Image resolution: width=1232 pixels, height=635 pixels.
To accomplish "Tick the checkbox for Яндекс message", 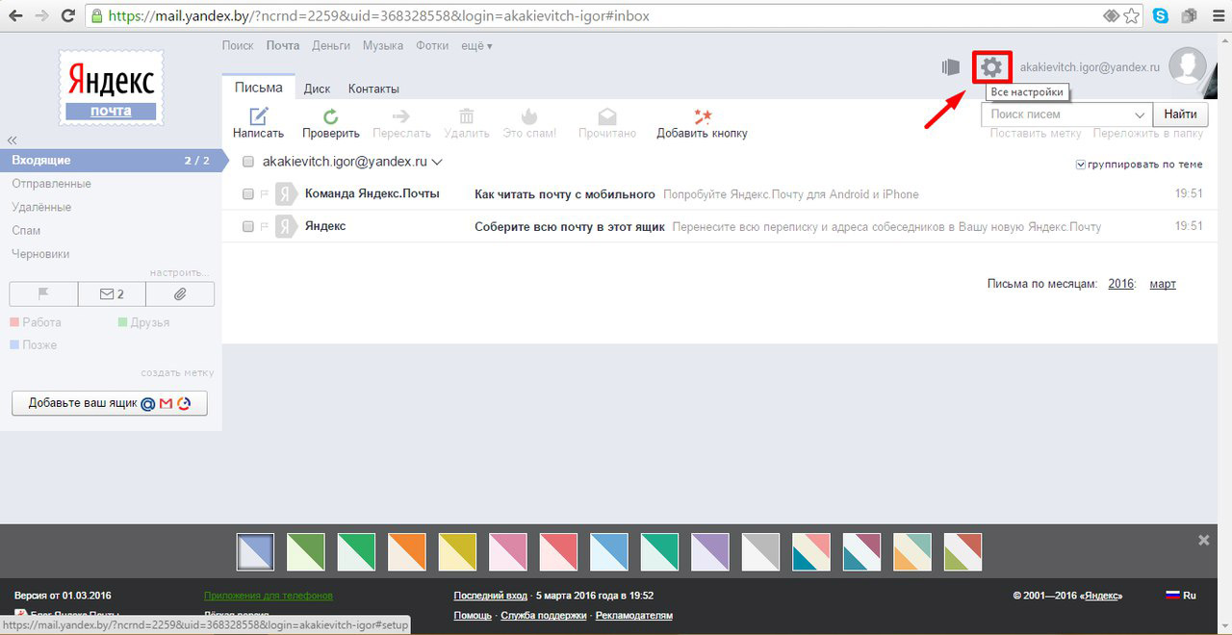I will [248, 227].
